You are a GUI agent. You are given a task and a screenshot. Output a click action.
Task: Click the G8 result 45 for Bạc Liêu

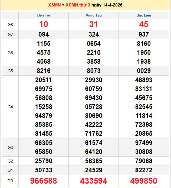point(144,24)
